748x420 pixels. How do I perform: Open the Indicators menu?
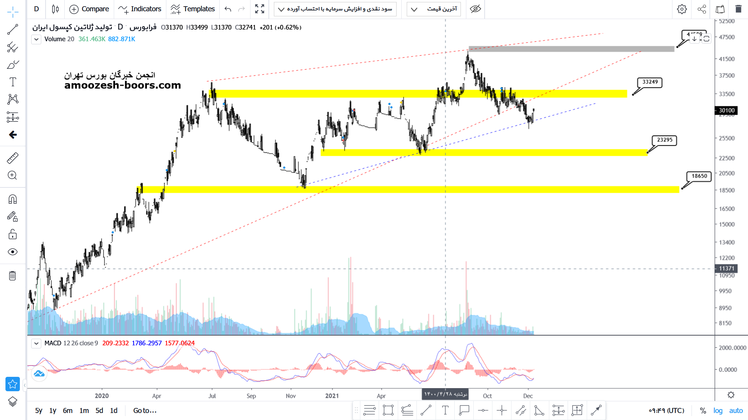click(140, 9)
